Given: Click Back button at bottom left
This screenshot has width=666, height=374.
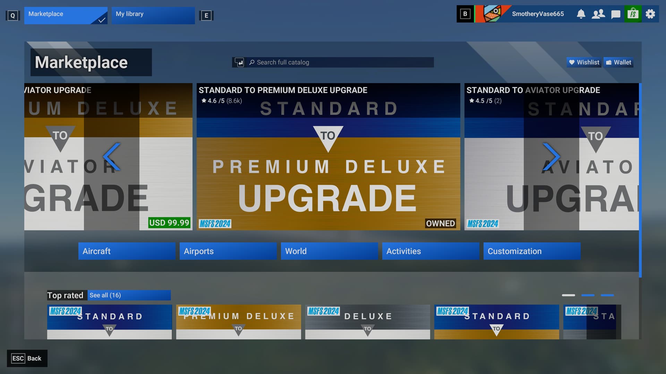Looking at the screenshot, I should 27,358.
